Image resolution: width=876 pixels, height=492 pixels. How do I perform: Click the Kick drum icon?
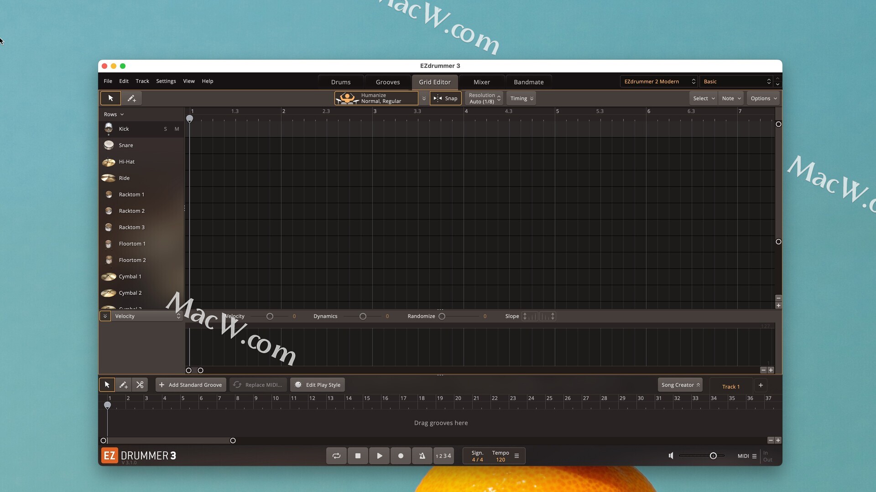(x=109, y=129)
